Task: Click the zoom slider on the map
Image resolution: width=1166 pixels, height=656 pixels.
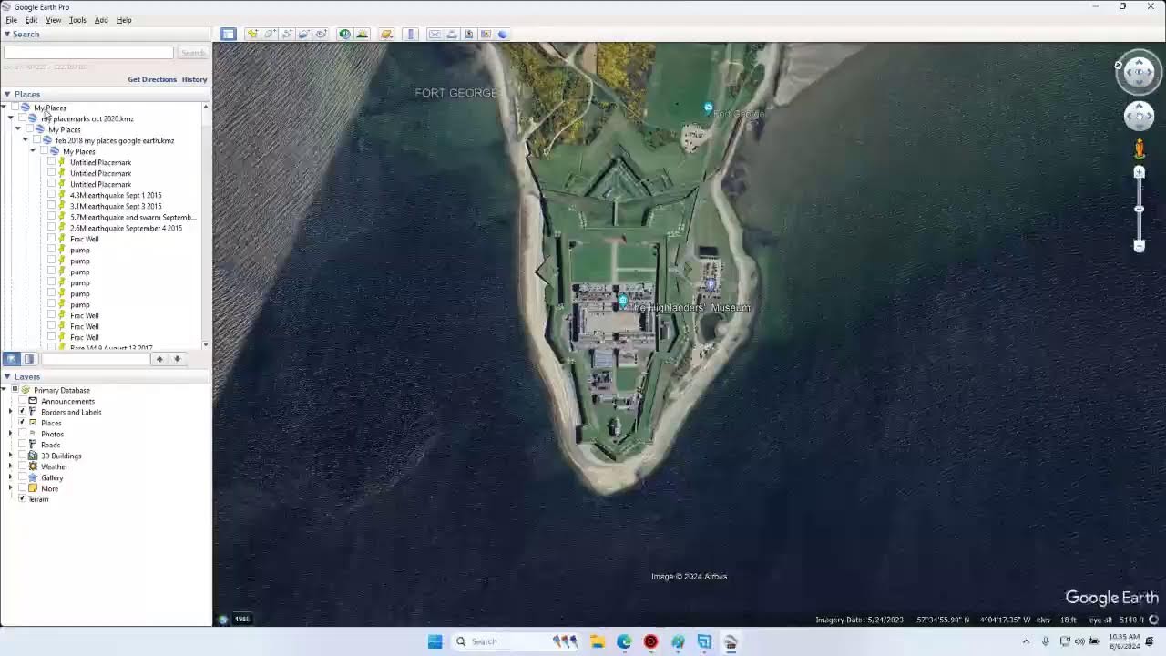Action: [x=1139, y=210]
